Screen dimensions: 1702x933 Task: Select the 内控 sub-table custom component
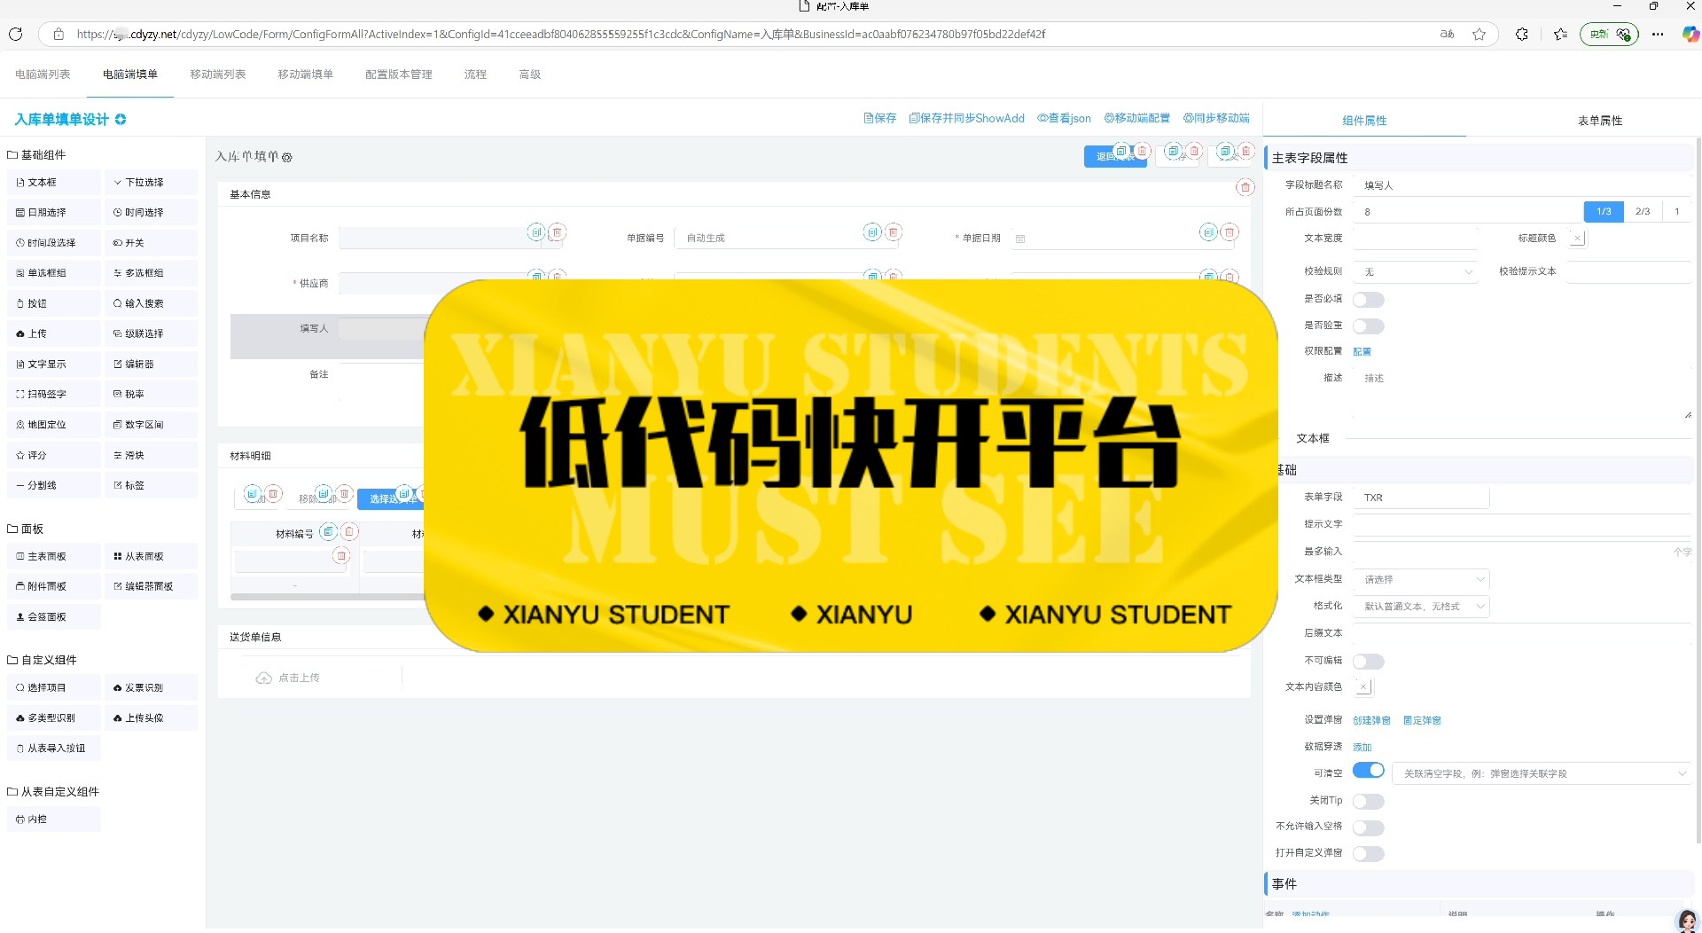tap(54, 819)
